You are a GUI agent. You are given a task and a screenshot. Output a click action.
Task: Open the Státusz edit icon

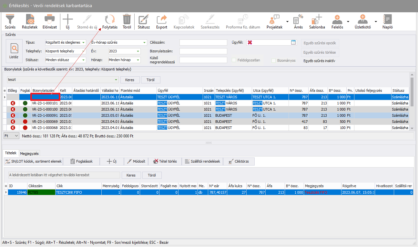point(144,19)
